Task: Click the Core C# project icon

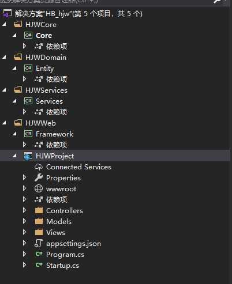Action: [x=28, y=35]
